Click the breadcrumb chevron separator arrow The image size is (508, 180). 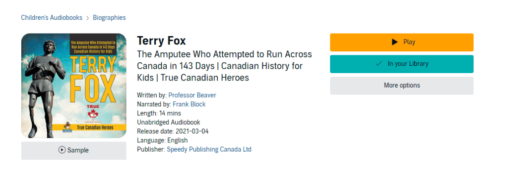coord(87,18)
